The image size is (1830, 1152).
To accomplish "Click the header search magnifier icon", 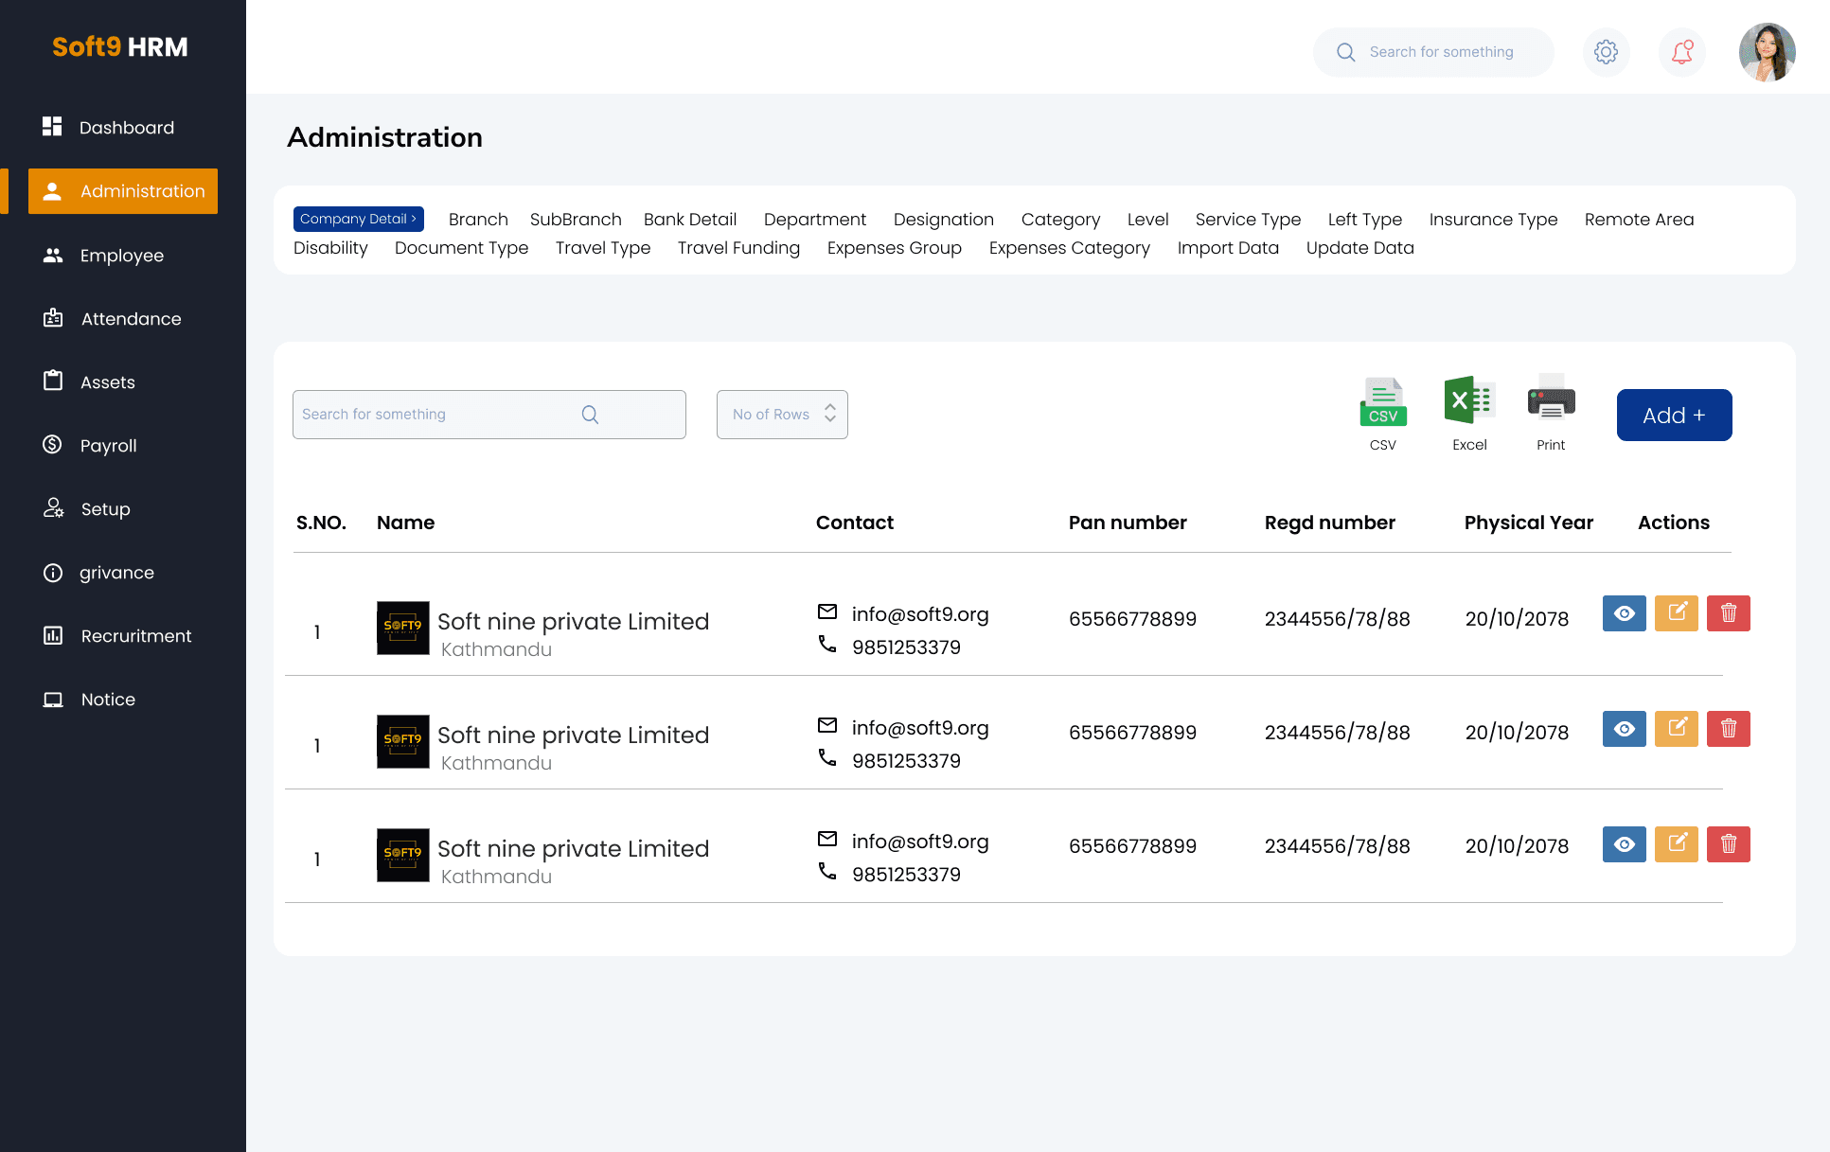I will pos(1345,52).
